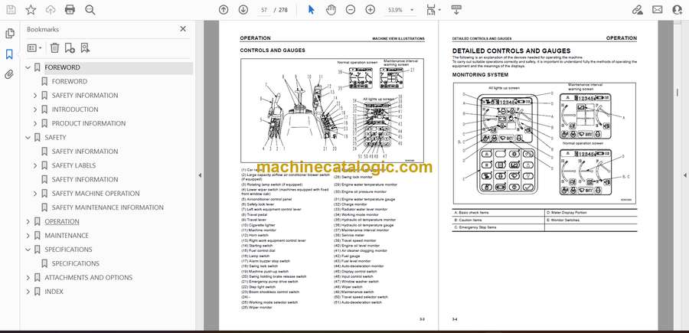Click the share link and sign icon
689x333 pixels.
coord(637,10)
